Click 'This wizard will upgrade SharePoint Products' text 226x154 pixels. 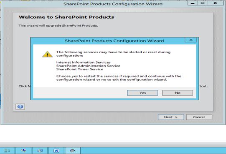(x=58, y=25)
